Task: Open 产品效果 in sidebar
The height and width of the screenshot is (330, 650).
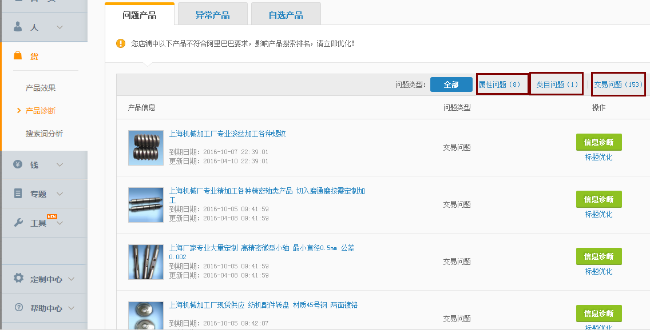Action: (x=41, y=88)
